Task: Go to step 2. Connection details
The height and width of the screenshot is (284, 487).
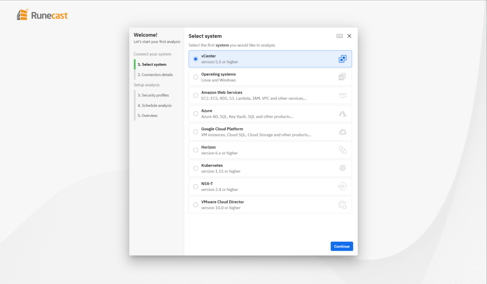Action: [x=156, y=75]
